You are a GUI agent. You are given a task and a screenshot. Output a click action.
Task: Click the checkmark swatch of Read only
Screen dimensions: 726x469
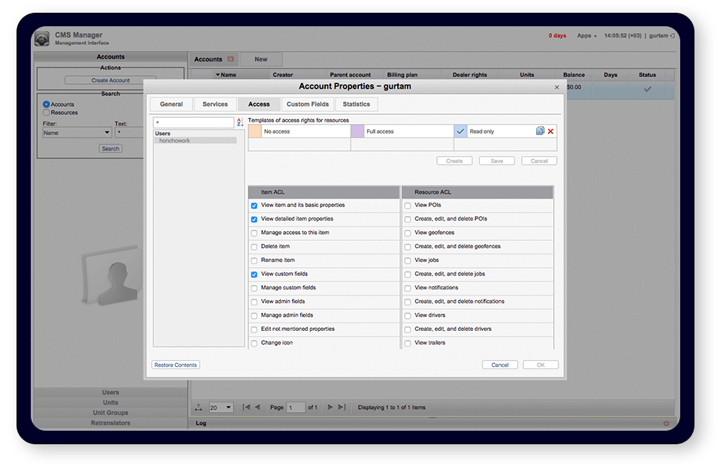pos(460,131)
